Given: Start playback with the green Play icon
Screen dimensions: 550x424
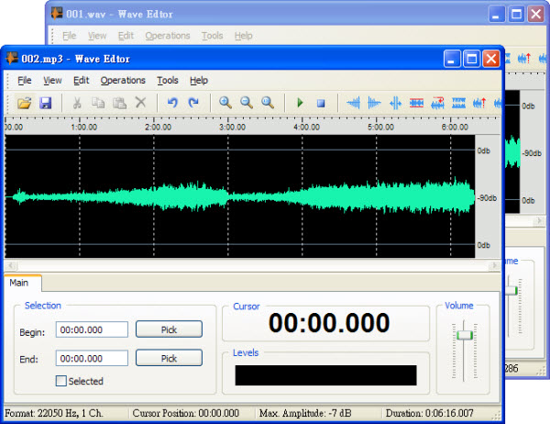Looking at the screenshot, I should (300, 103).
